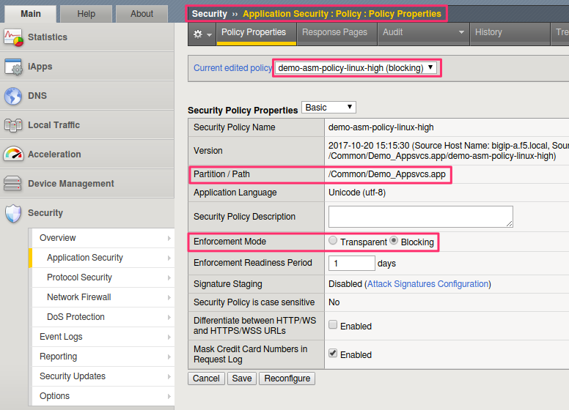
Task: Select the Transparent enforcement mode
Action: 333,240
